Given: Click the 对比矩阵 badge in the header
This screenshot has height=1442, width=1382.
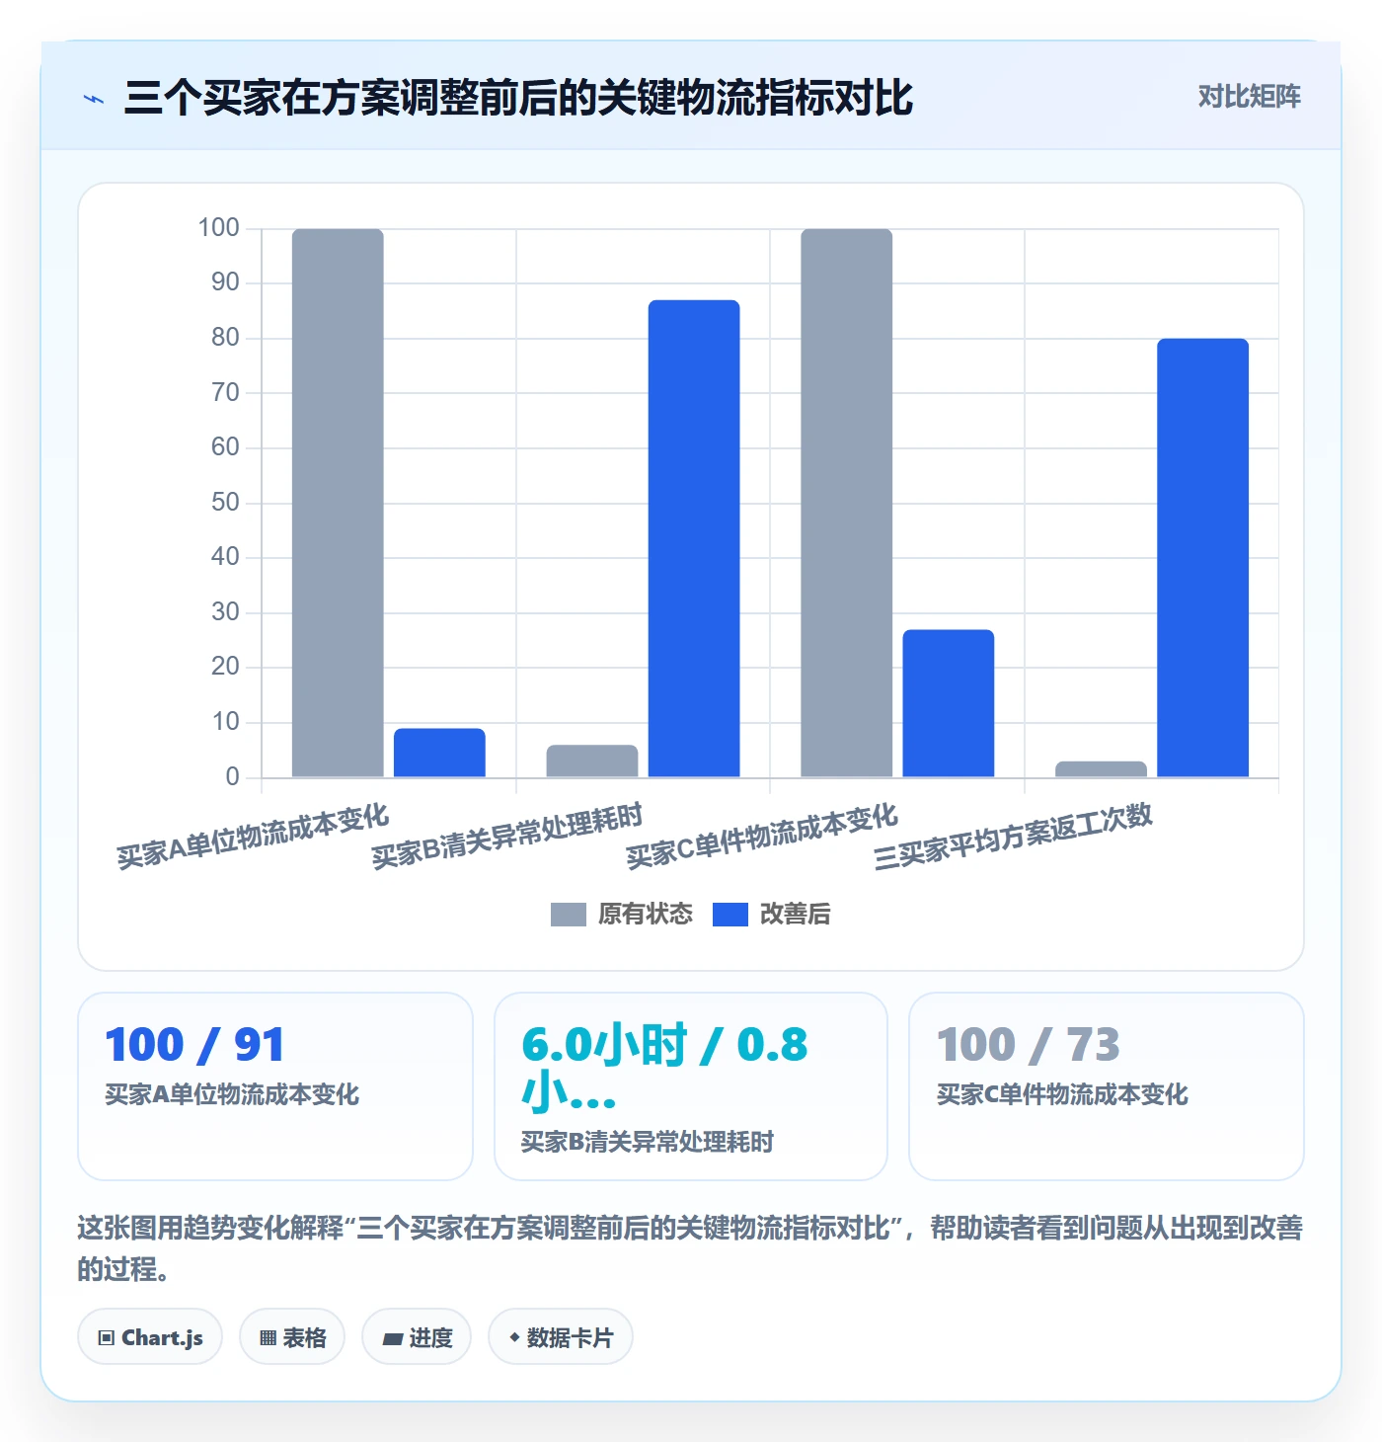Looking at the screenshot, I should [1250, 97].
